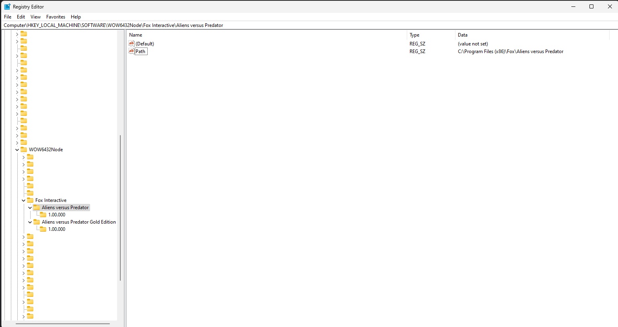Maximize the Registry Editor window
This screenshot has width=618, height=327.
click(591, 6)
